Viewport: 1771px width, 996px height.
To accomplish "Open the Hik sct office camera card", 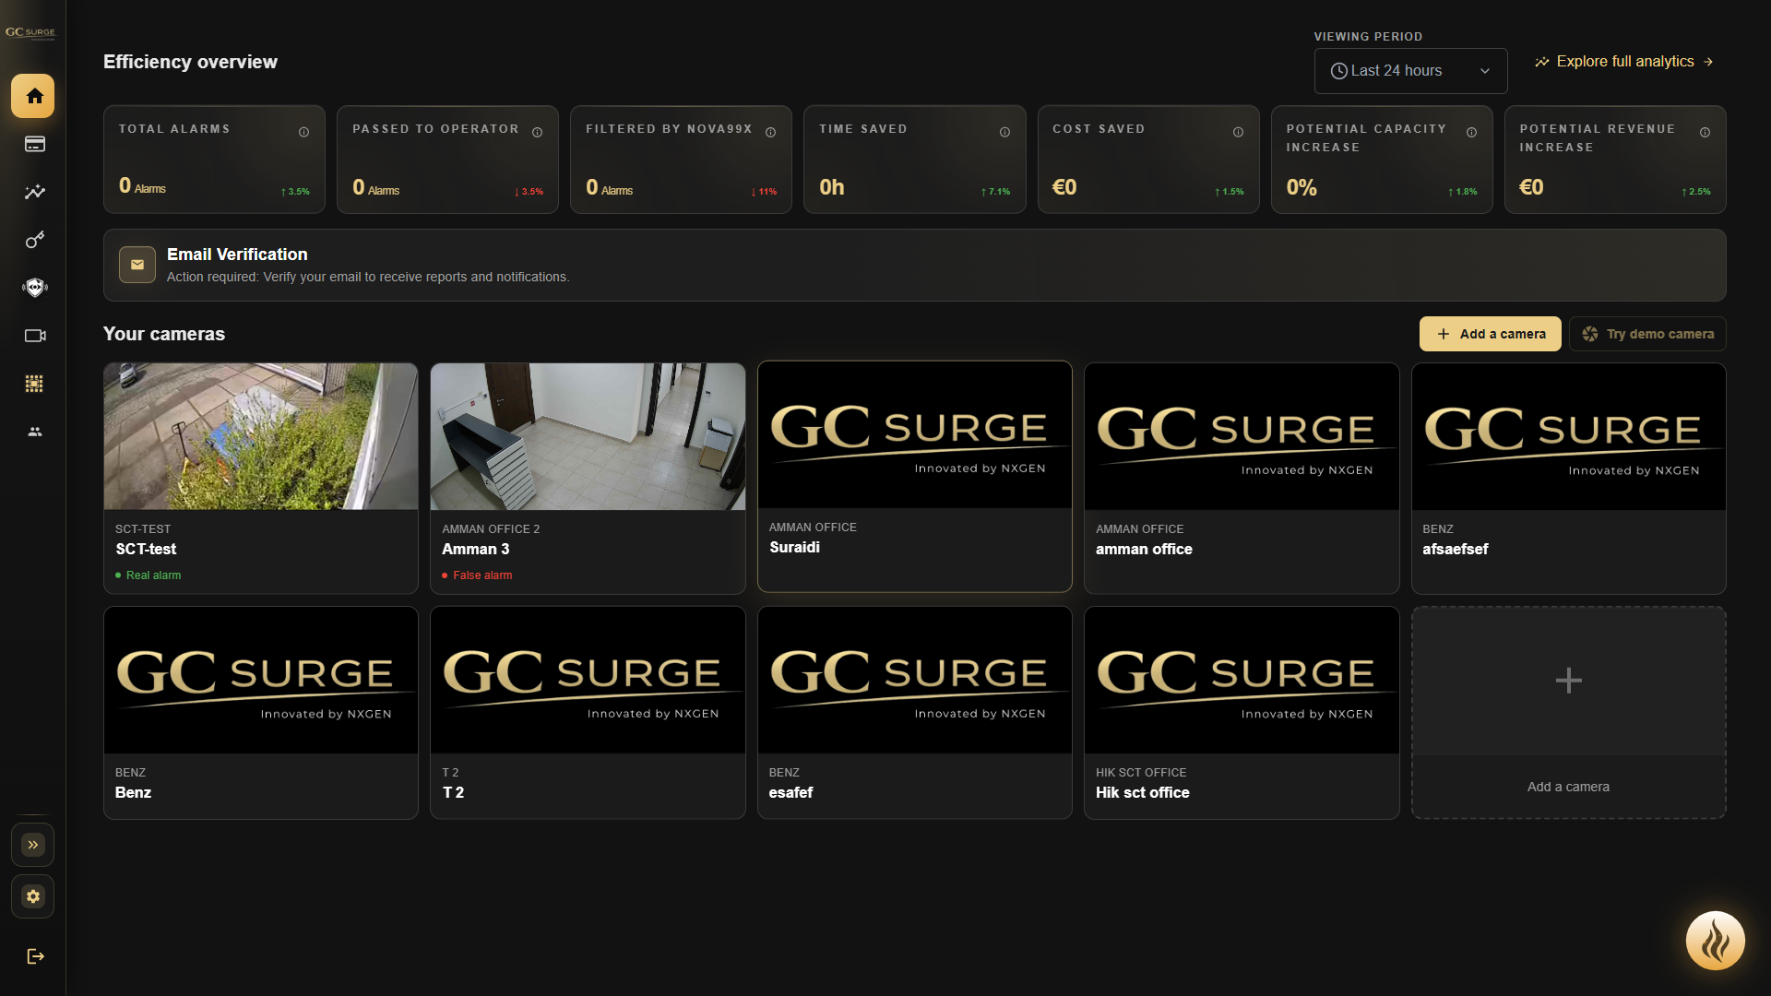I will 1242,713.
